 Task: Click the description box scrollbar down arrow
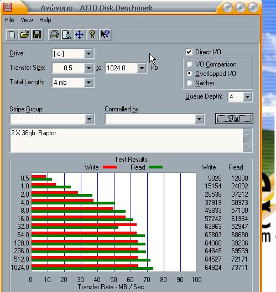(248, 148)
